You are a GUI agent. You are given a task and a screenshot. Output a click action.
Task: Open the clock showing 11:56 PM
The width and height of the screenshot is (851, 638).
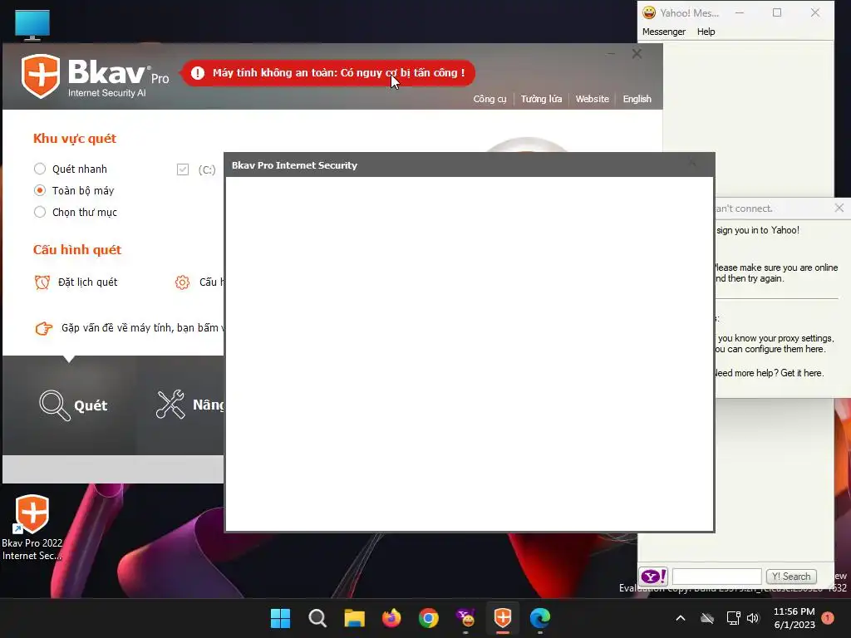click(x=794, y=618)
